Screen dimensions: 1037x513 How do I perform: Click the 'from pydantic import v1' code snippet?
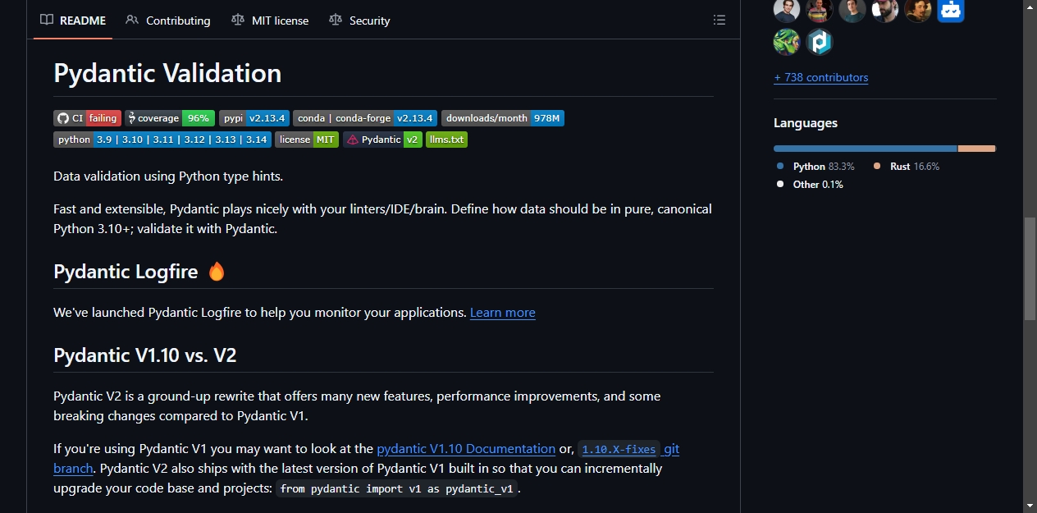pos(397,488)
